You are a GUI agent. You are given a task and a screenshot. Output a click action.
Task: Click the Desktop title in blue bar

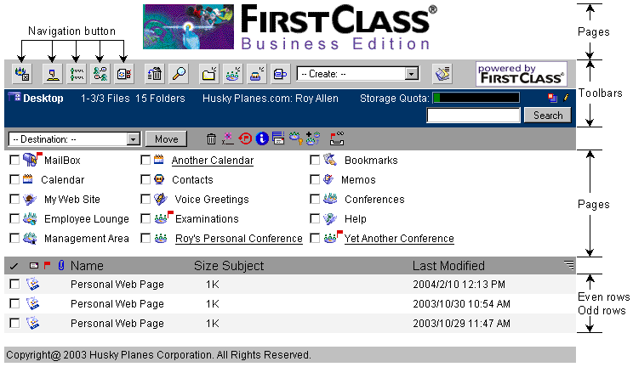(x=43, y=98)
